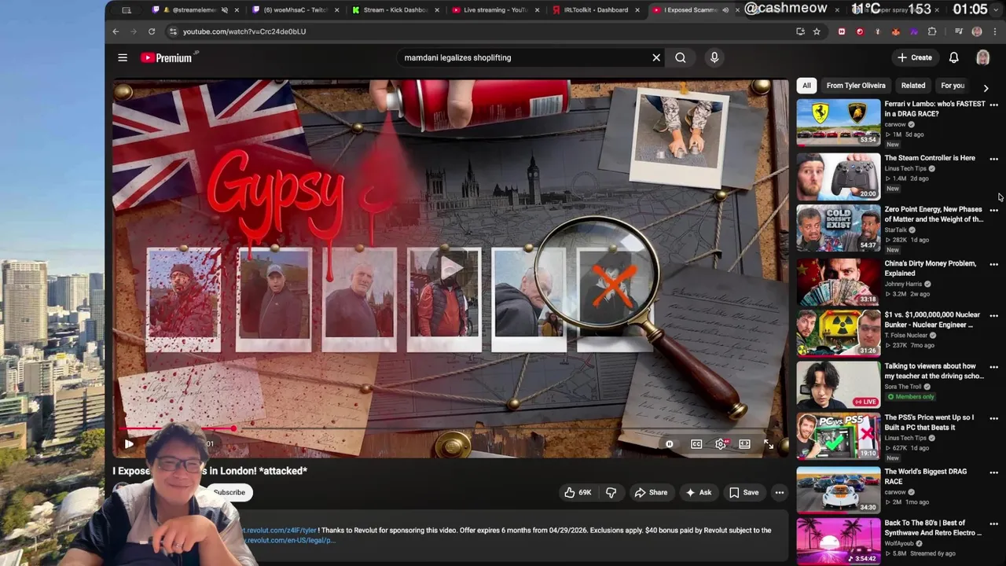Show more filter chips with right chevron

986,88
